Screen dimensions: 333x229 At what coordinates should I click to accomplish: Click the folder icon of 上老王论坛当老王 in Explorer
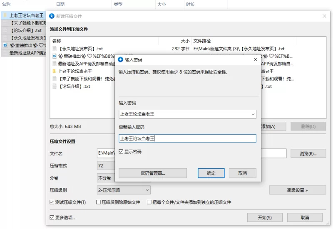[5, 15]
